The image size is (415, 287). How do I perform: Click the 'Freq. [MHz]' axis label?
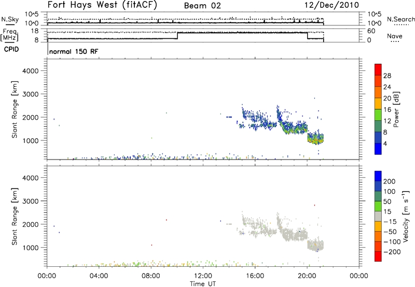(x=10, y=35)
